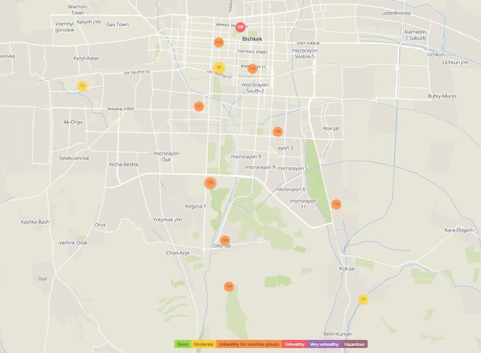Viewport: 481px width, 353px height.
Task: Select the yellow 73 marker near Kyzyl-Asker
Action: [82, 86]
